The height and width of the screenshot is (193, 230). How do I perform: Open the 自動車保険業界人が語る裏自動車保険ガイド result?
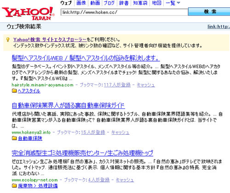point(69,106)
